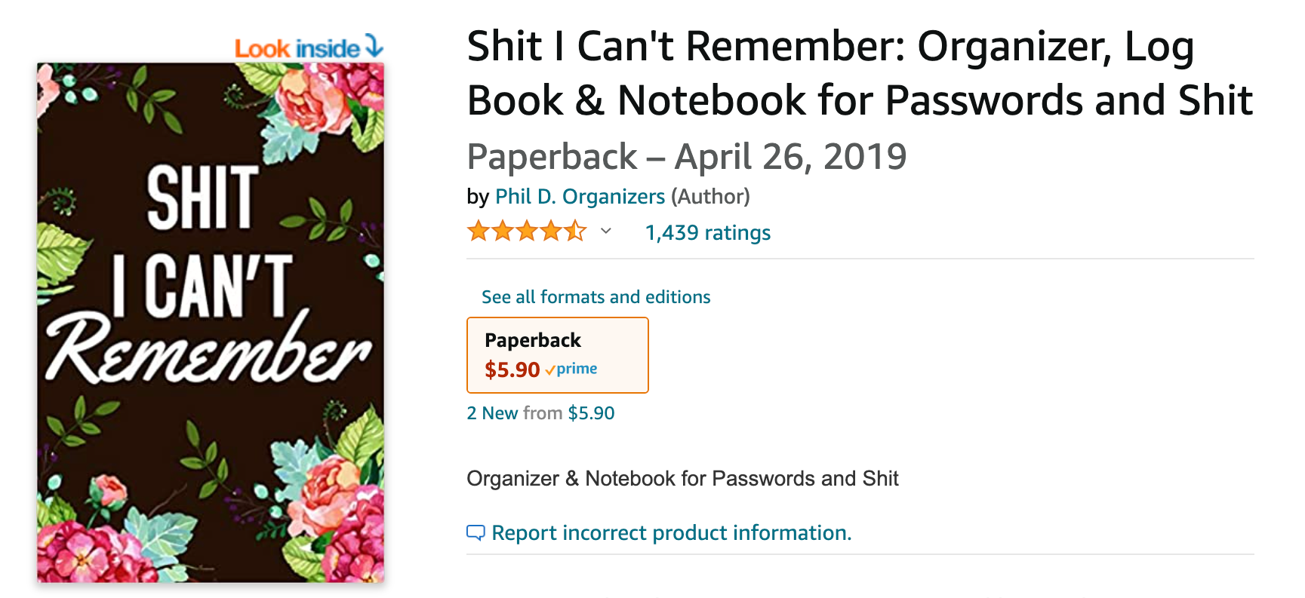Viewport: 1305px width, 598px height.
Task: Expand the rating breakdown chevron beside stars
Action: pyautogui.click(x=605, y=231)
